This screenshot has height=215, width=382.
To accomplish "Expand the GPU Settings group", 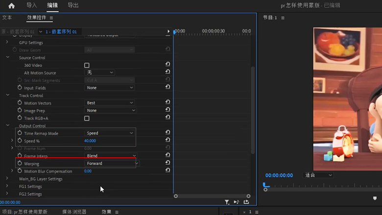I will [x=7, y=43].
